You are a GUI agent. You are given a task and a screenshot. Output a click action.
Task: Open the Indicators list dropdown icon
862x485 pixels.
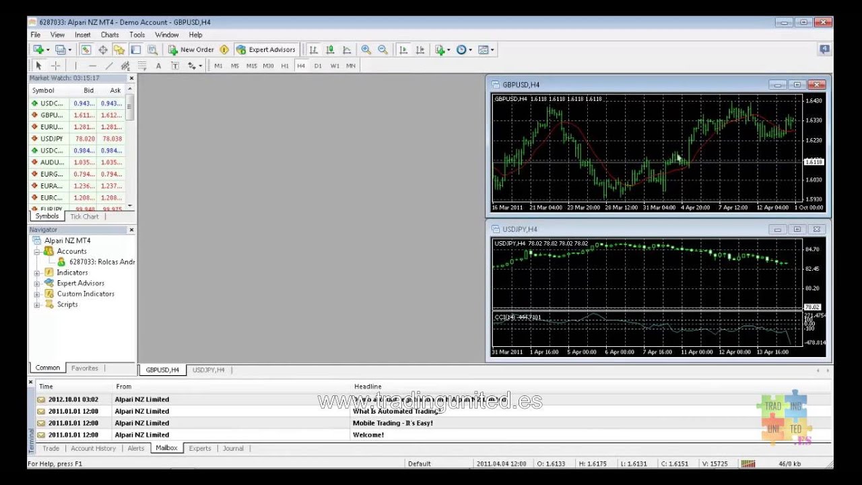click(x=442, y=49)
